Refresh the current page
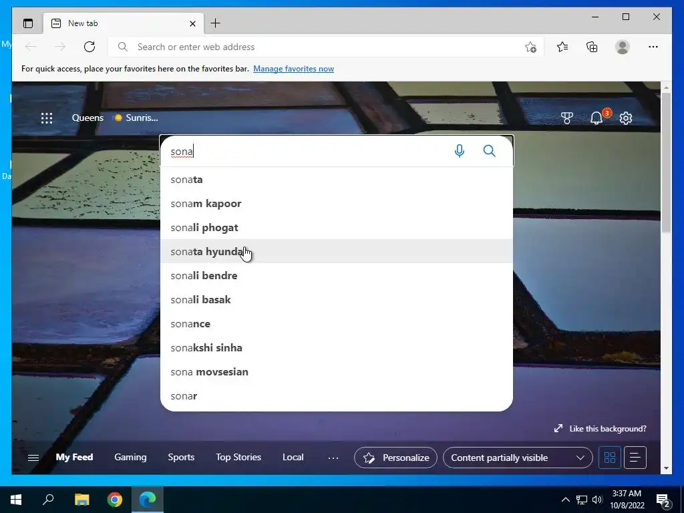The height and width of the screenshot is (513, 684). point(90,47)
